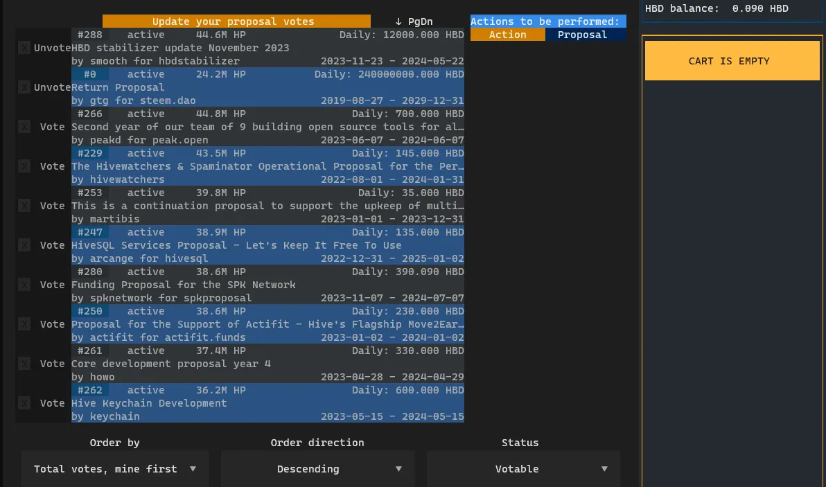Click proposal ID #288

(x=90, y=35)
